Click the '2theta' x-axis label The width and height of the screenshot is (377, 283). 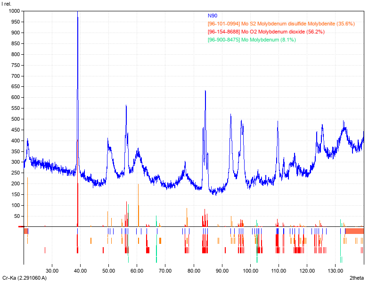point(357,278)
